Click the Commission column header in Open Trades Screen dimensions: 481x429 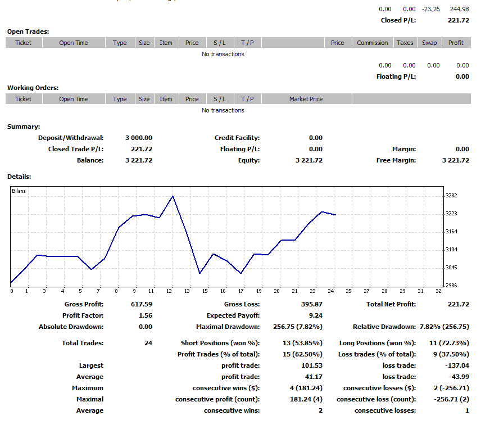coord(372,43)
